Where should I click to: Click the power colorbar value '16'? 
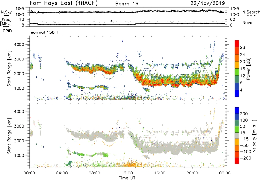[x=242, y=69]
